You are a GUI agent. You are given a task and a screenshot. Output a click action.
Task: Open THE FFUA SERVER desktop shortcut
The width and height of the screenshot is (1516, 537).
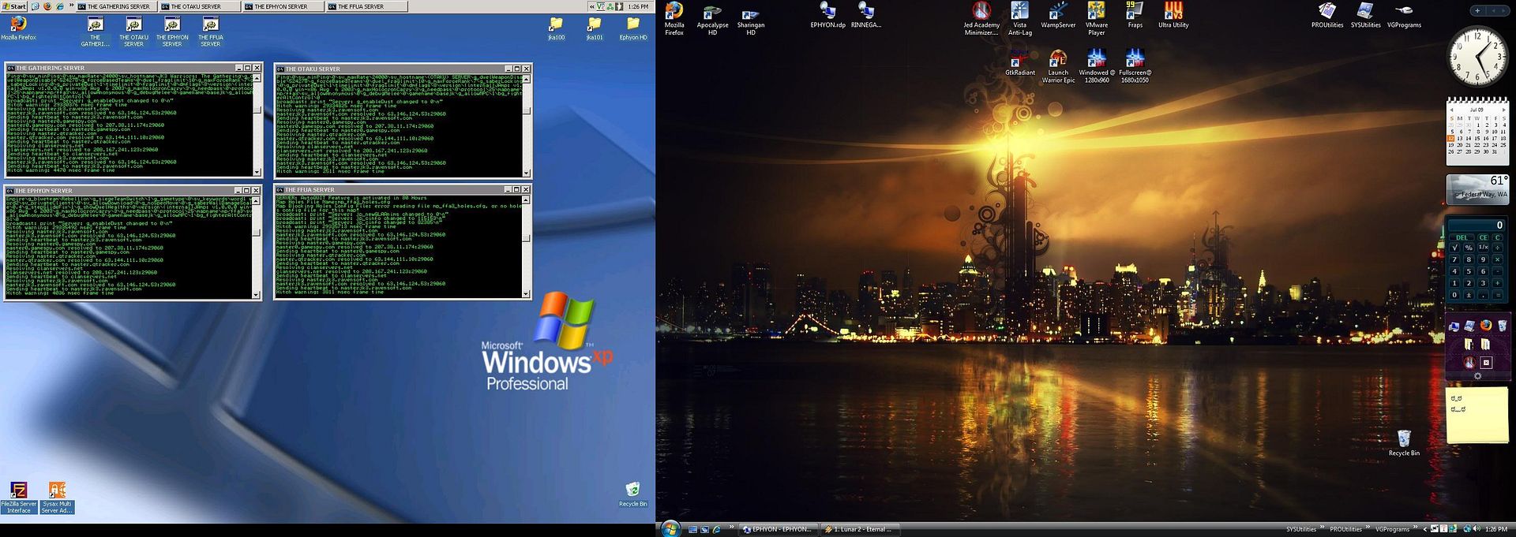[210, 32]
